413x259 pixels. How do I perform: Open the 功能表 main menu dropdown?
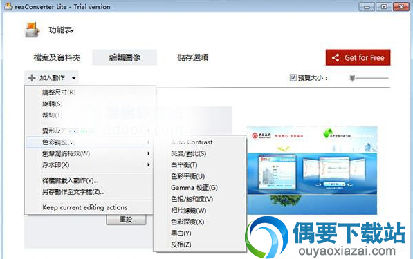[x=61, y=30]
